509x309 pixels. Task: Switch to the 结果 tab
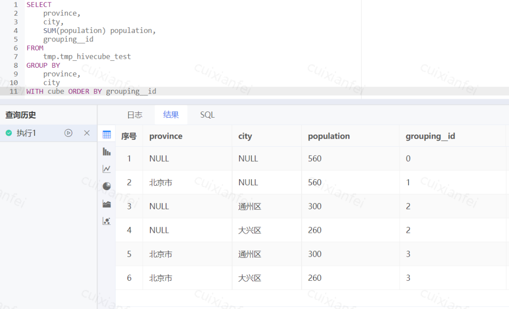(x=171, y=115)
